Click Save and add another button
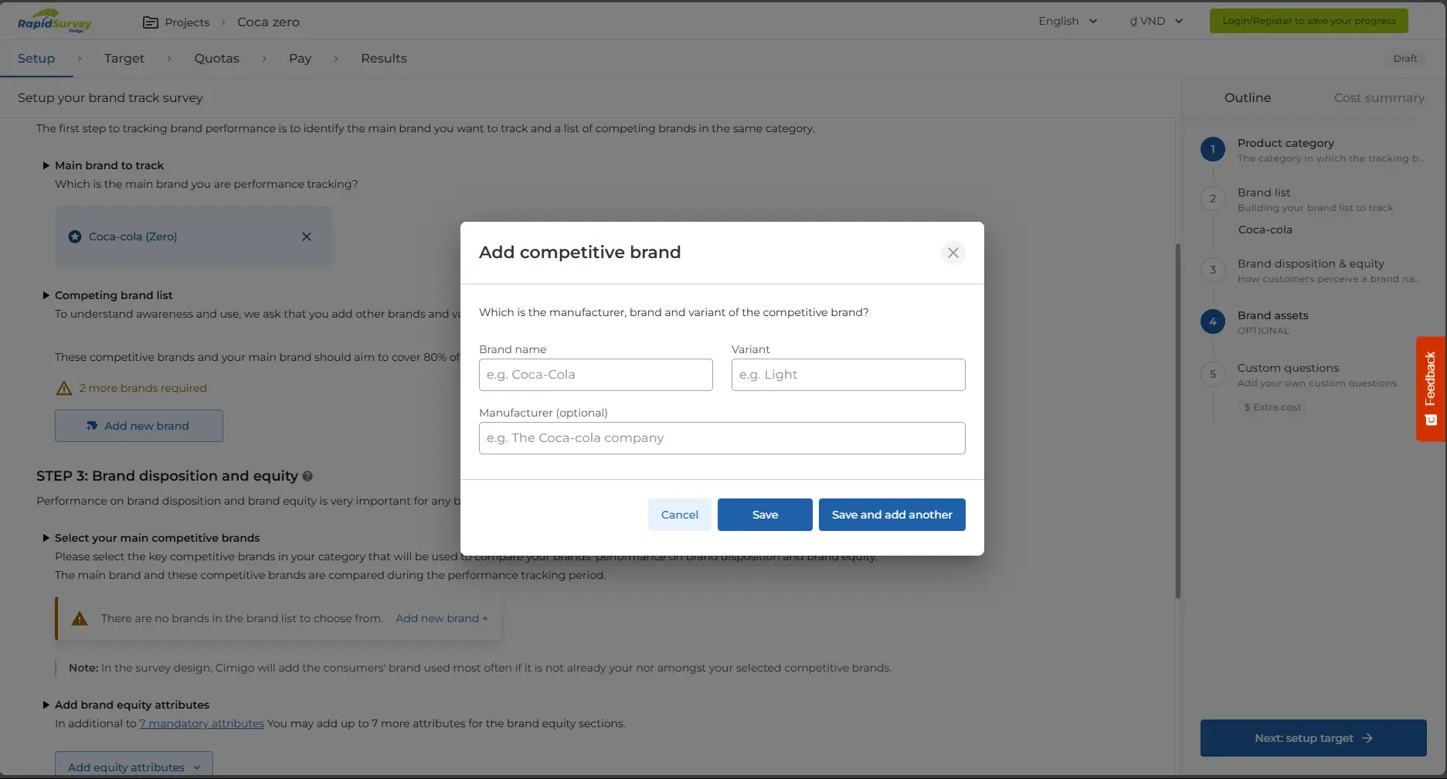 click(892, 515)
